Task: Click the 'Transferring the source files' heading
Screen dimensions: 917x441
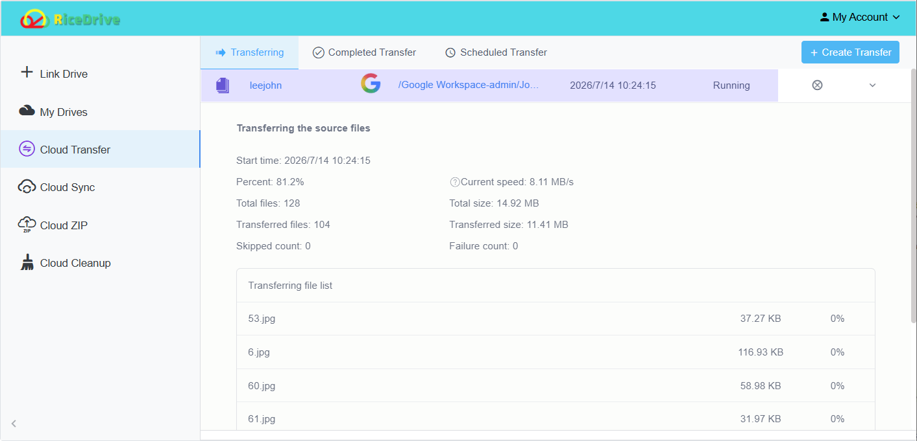Action: pos(303,128)
